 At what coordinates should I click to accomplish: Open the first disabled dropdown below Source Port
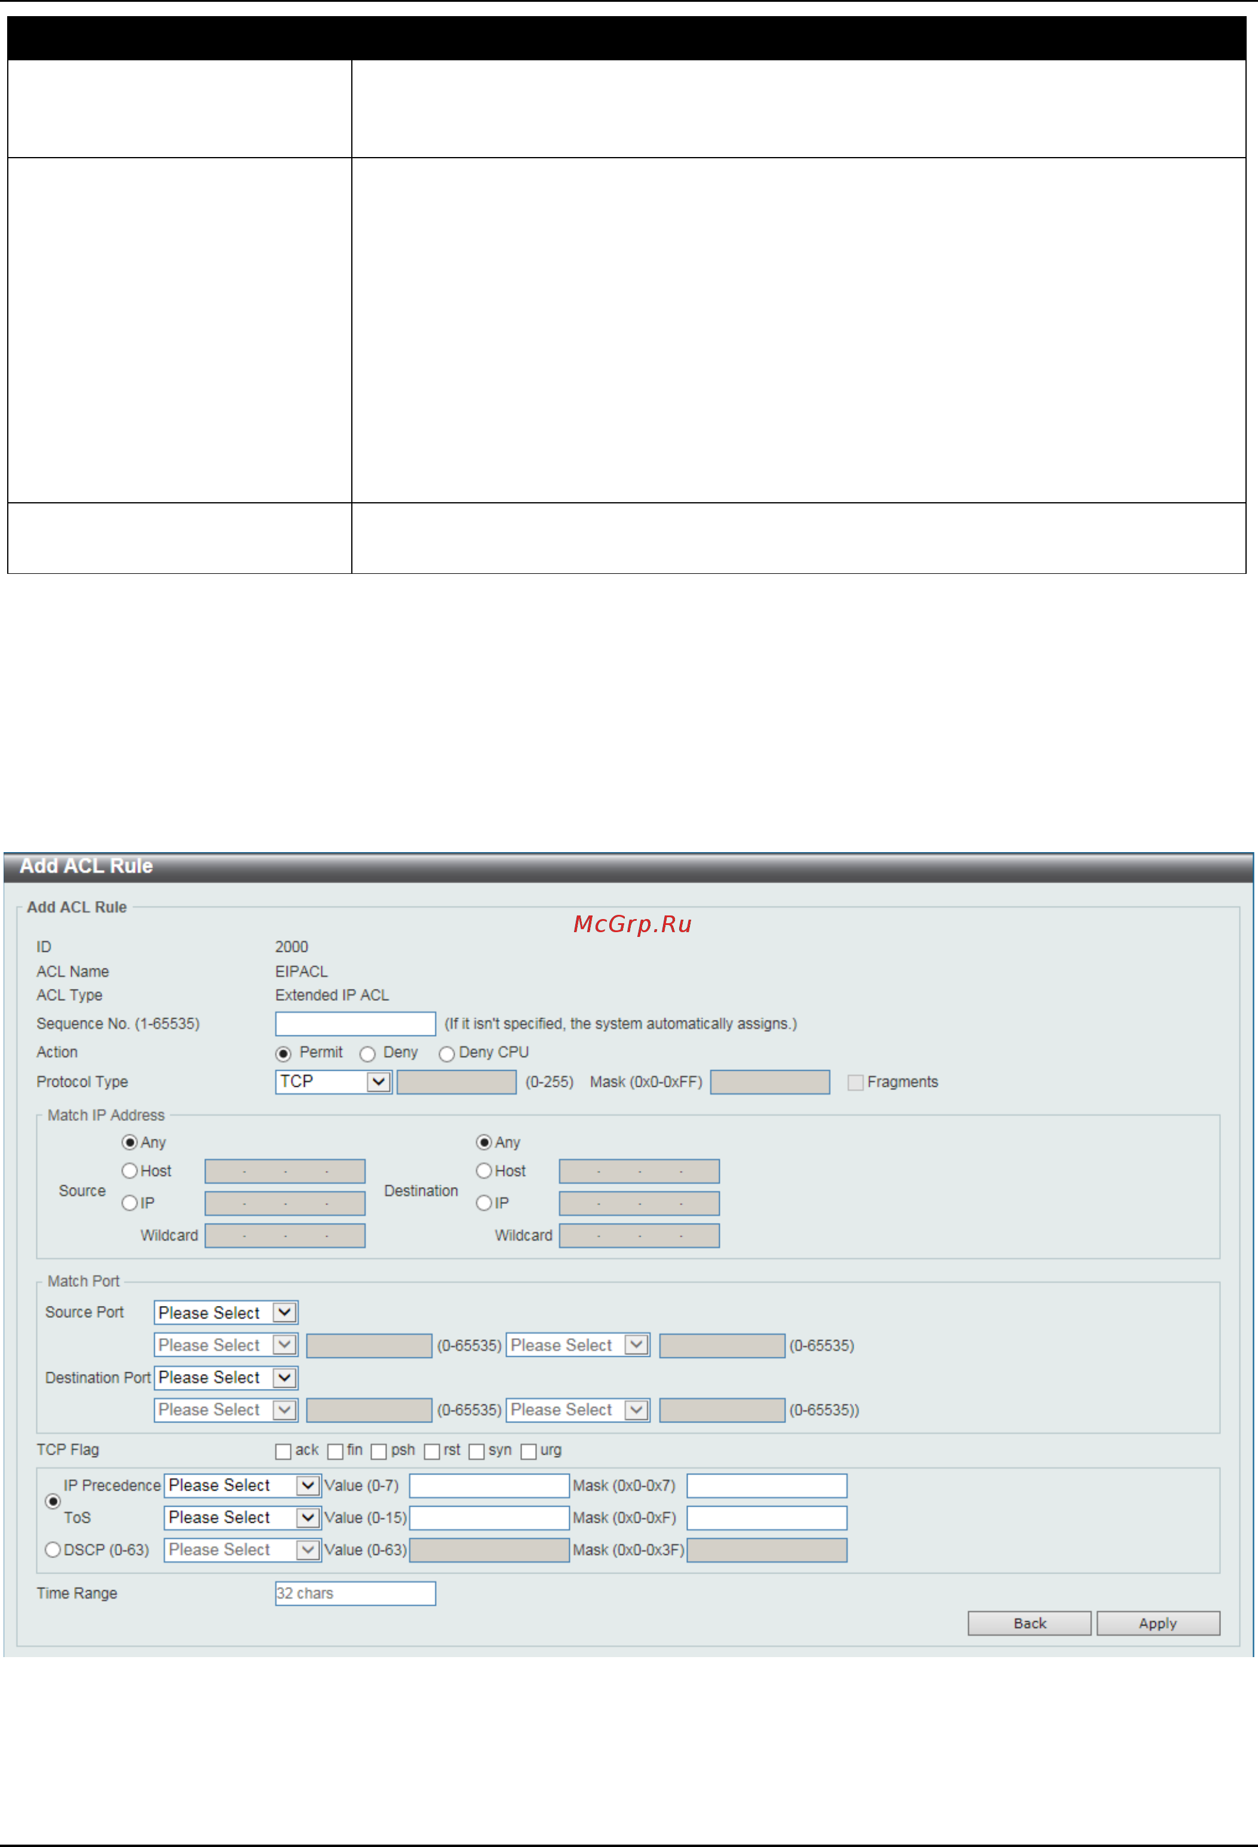click(226, 1345)
